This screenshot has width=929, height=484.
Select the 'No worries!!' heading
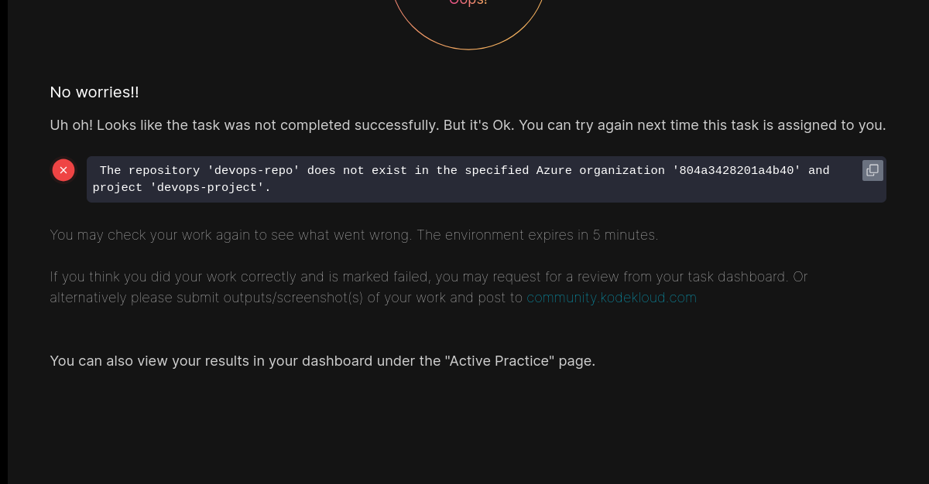click(94, 92)
